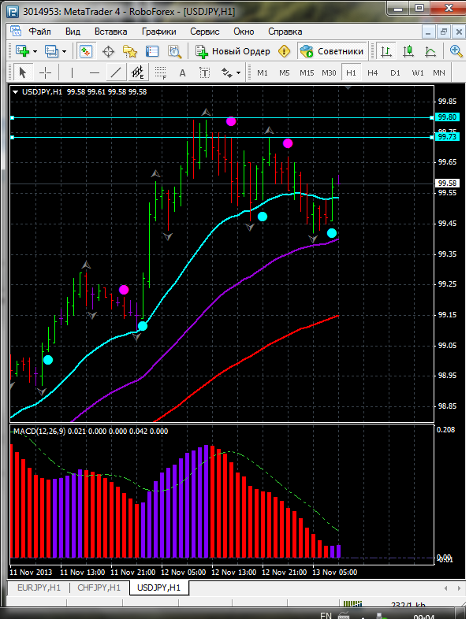
Task: Restore the inner chart window
Action: click(443, 32)
